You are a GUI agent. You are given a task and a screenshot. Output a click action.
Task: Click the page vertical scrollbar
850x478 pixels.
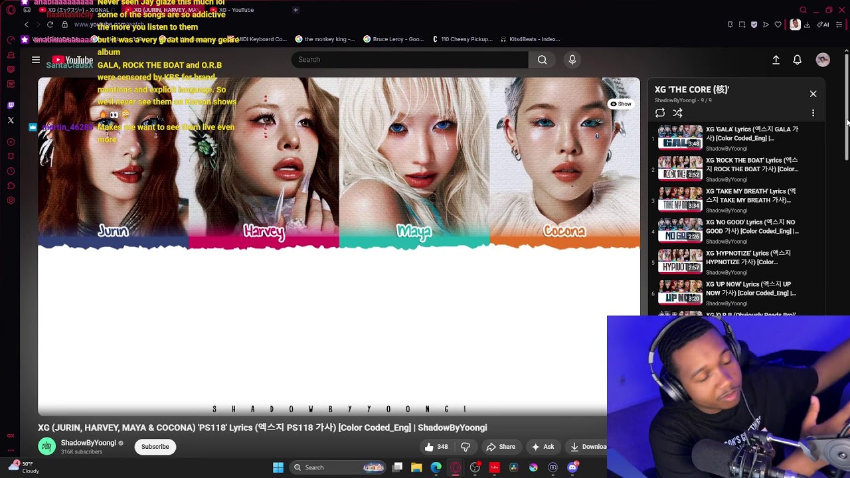point(846,106)
